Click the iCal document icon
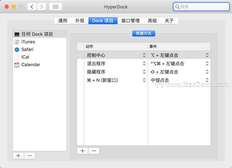 17,57
